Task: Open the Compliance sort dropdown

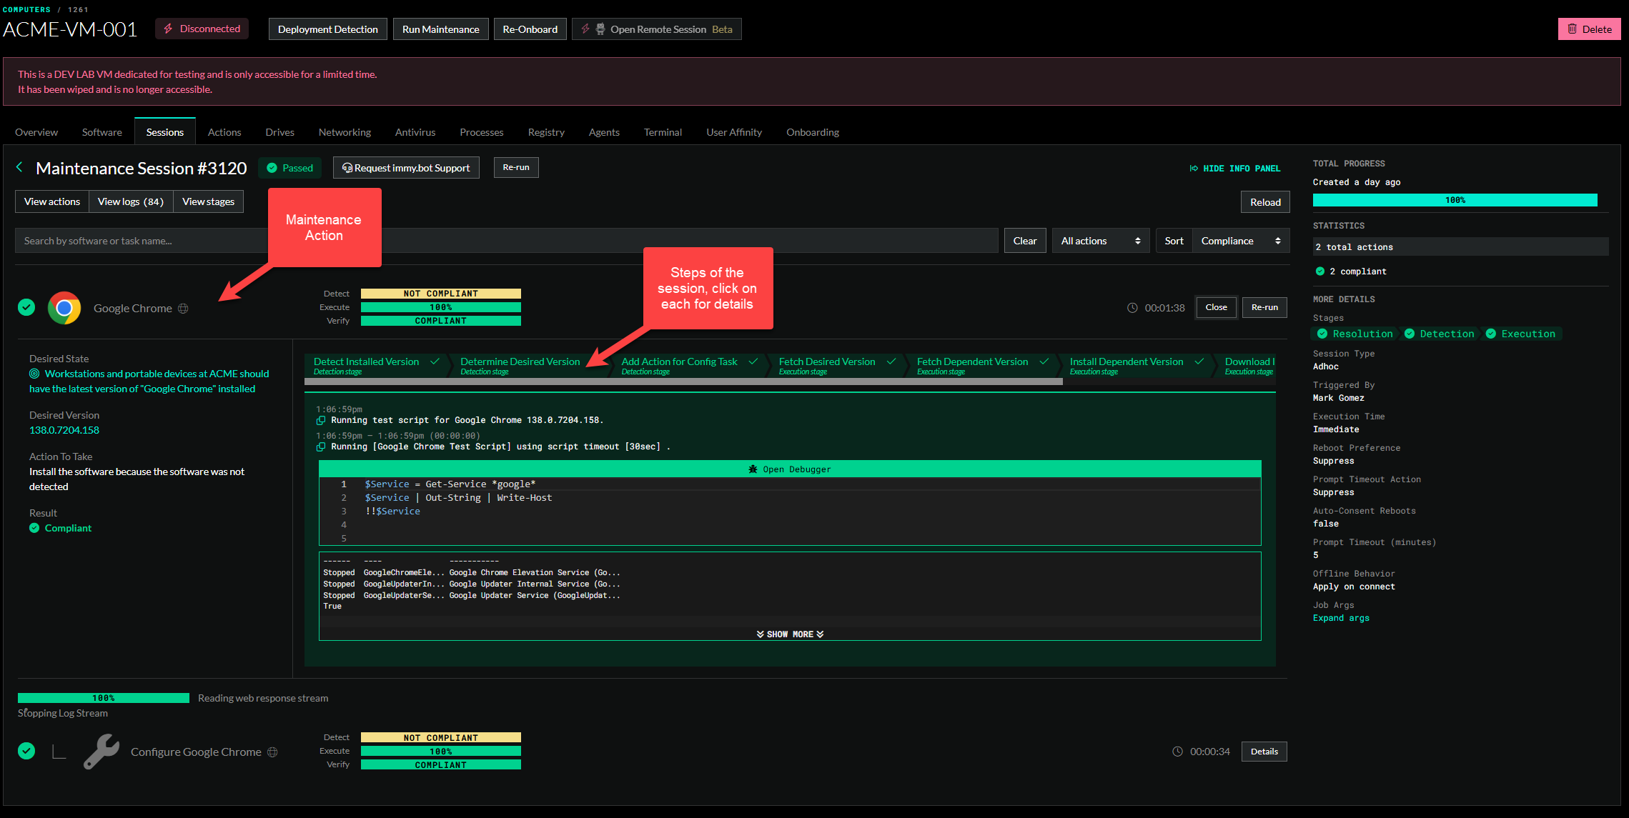Action: click(x=1240, y=241)
